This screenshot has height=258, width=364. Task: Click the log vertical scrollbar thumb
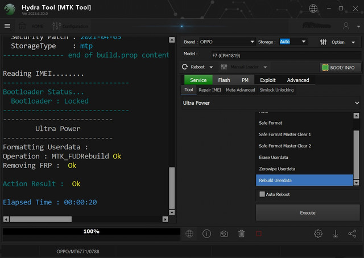click(x=172, y=188)
